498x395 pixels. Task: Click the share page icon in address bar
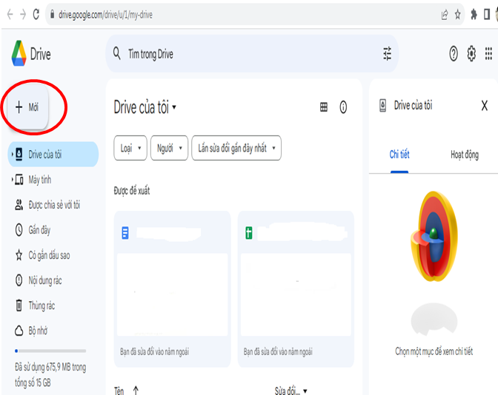pos(445,15)
